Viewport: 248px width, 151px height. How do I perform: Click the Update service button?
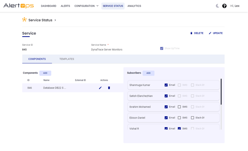(x=215, y=33)
